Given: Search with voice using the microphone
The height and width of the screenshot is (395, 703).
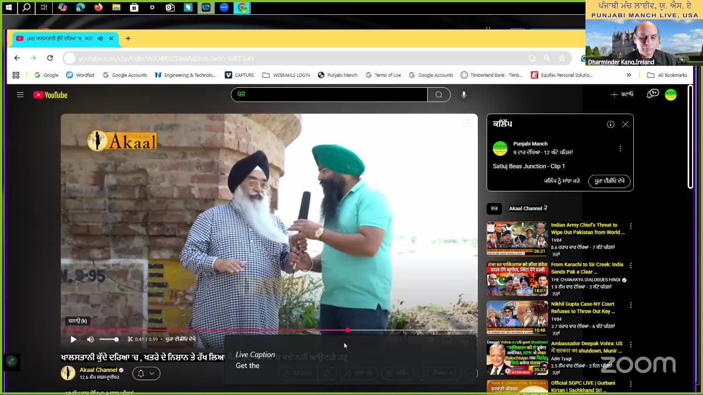Looking at the screenshot, I should [464, 94].
